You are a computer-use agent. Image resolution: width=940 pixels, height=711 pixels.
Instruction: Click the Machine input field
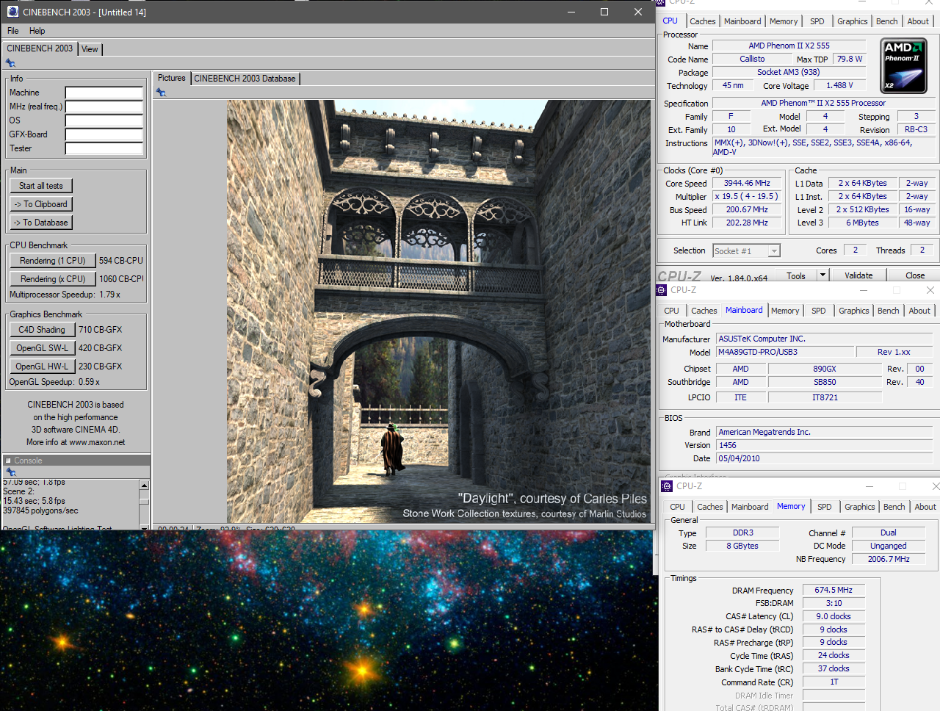[104, 93]
